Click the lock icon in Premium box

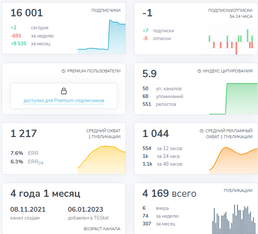point(63,91)
